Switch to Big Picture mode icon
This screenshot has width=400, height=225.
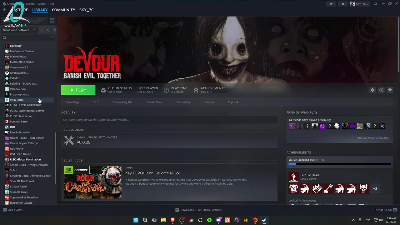[375, 4]
